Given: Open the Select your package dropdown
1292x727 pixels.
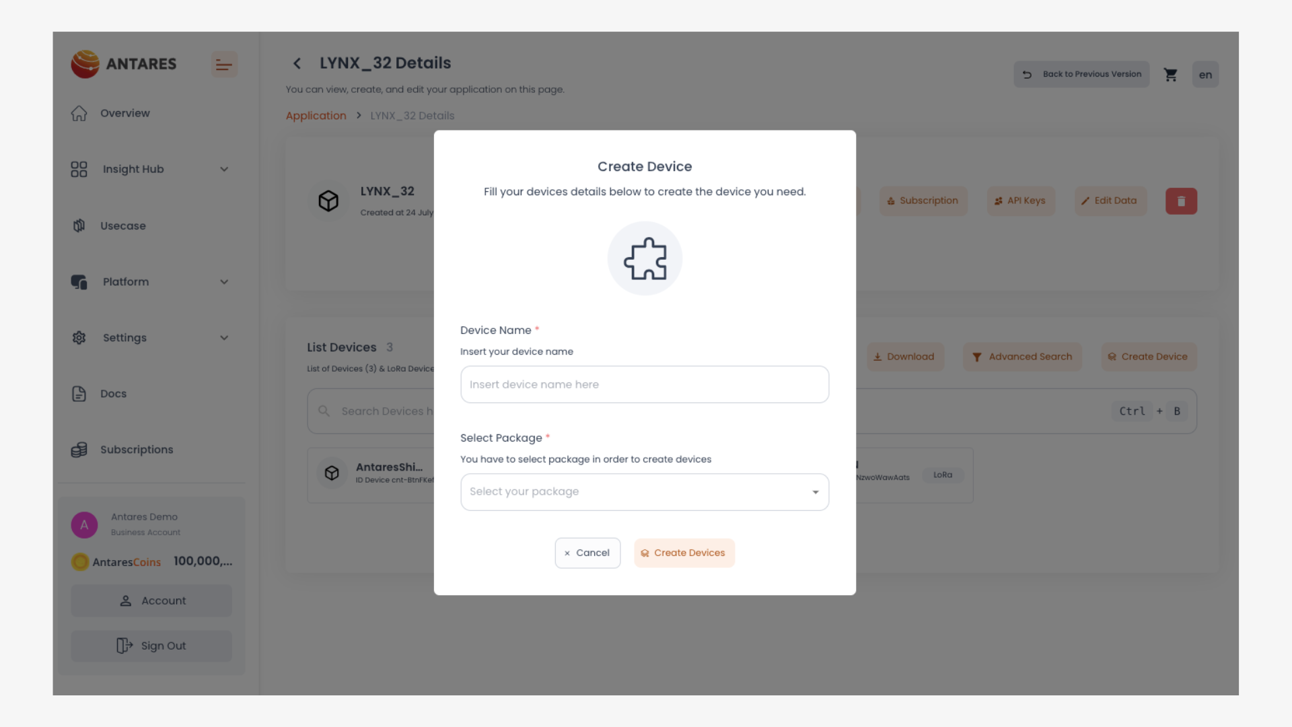Looking at the screenshot, I should pos(644,492).
